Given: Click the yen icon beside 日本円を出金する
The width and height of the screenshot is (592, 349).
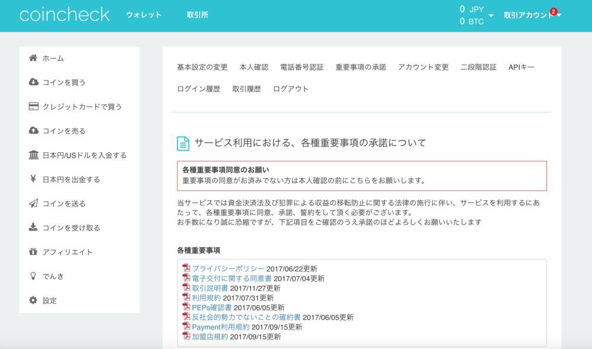Looking at the screenshot, I should 33,179.
